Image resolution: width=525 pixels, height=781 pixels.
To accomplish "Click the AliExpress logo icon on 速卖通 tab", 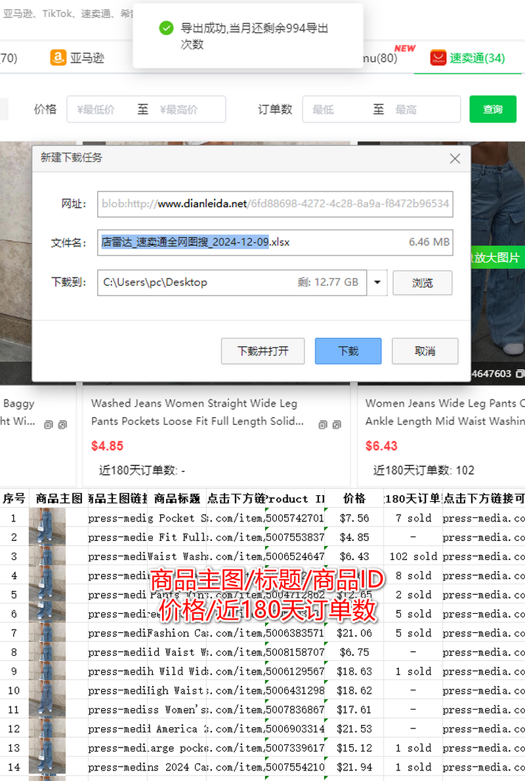I will 437,58.
